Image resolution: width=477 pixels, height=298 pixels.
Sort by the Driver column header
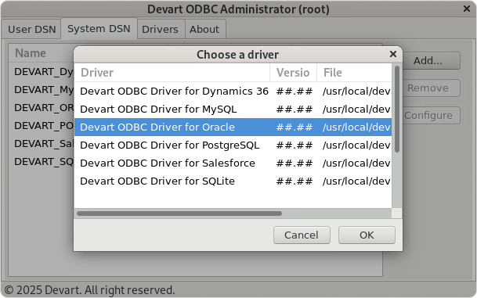click(x=172, y=73)
